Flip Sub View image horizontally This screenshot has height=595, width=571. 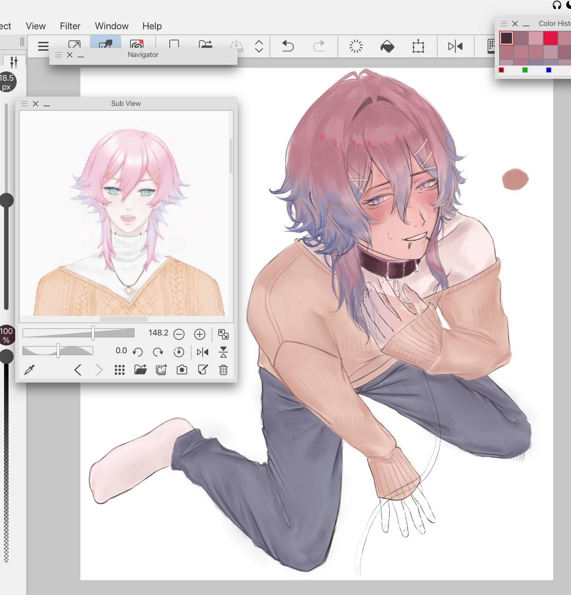[x=202, y=352]
